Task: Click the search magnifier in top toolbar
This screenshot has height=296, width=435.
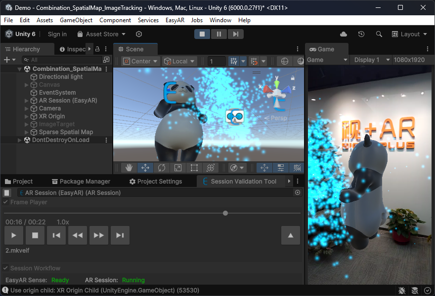Action: pos(379,34)
